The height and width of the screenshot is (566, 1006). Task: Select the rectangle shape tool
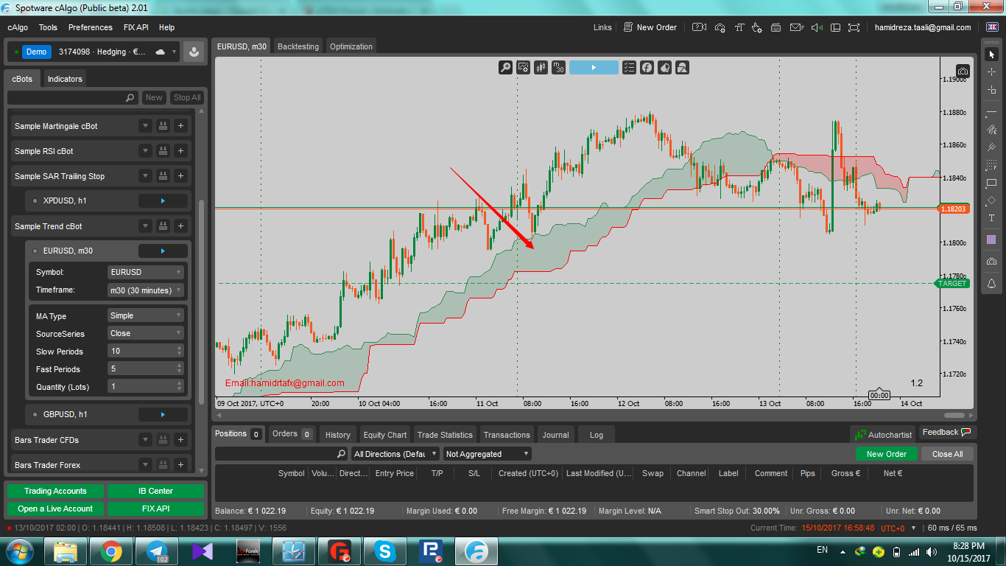991,183
